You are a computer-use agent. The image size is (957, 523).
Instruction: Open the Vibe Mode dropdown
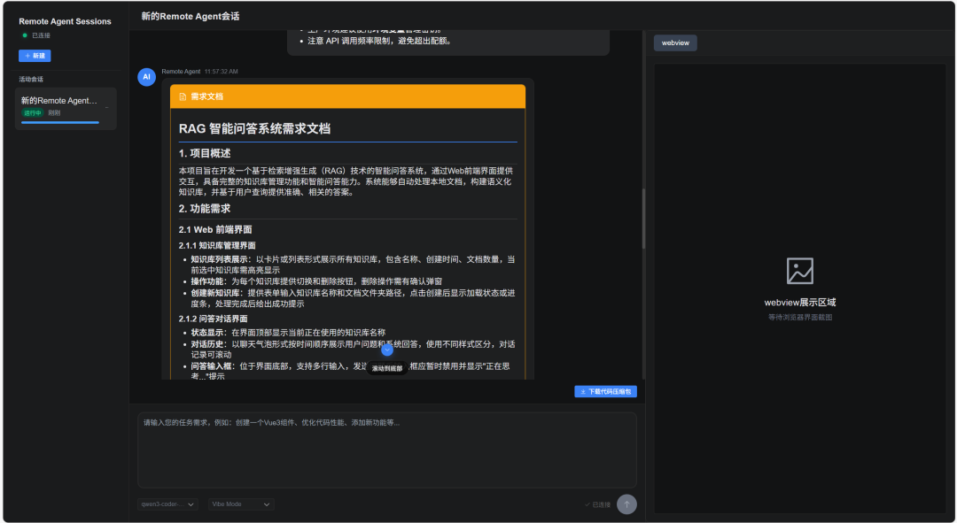pos(241,504)
